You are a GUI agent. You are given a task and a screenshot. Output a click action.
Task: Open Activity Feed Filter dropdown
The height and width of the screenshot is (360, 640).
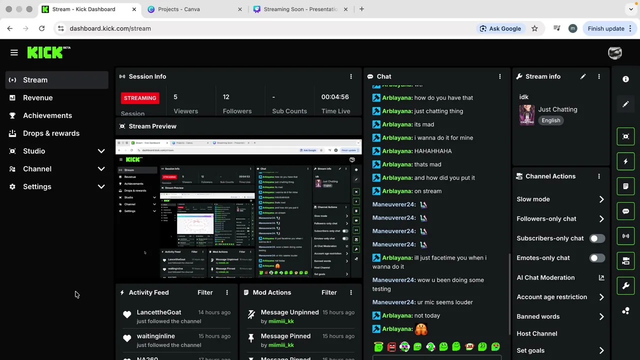[x=205, y=292]
